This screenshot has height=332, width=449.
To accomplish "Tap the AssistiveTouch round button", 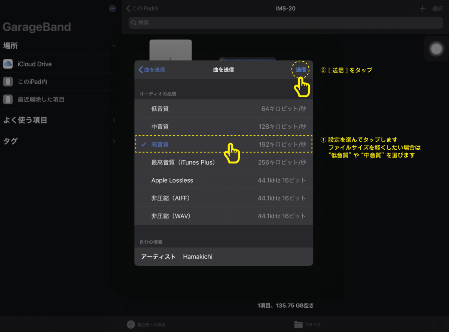I will (x=436, y=49).
